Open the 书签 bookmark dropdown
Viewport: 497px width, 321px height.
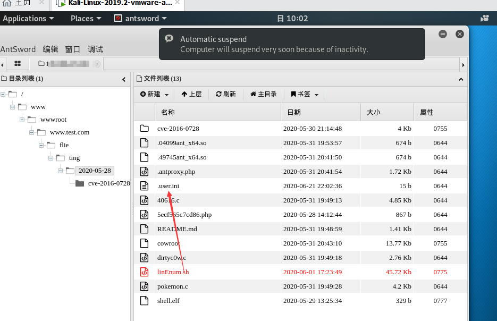click(304, 94)
